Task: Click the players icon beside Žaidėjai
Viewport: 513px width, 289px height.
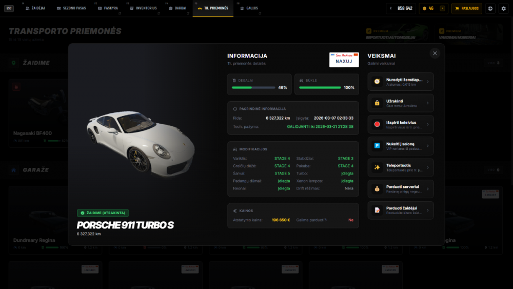Action: coord(28,8)
